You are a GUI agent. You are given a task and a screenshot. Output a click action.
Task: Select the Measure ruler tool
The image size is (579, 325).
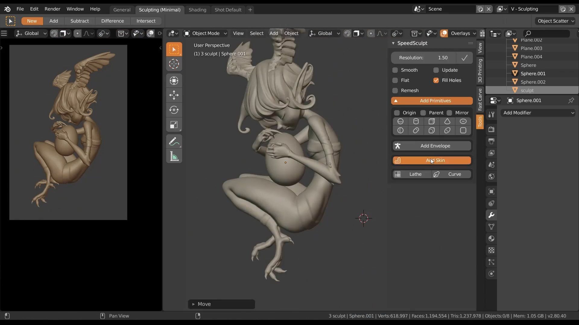(x=174, y=156)
